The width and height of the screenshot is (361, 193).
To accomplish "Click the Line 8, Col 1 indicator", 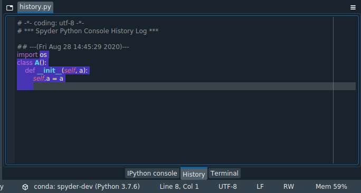I will click(179, 186).
